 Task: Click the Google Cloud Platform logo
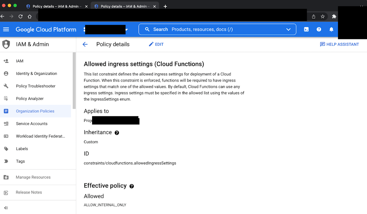46,29
